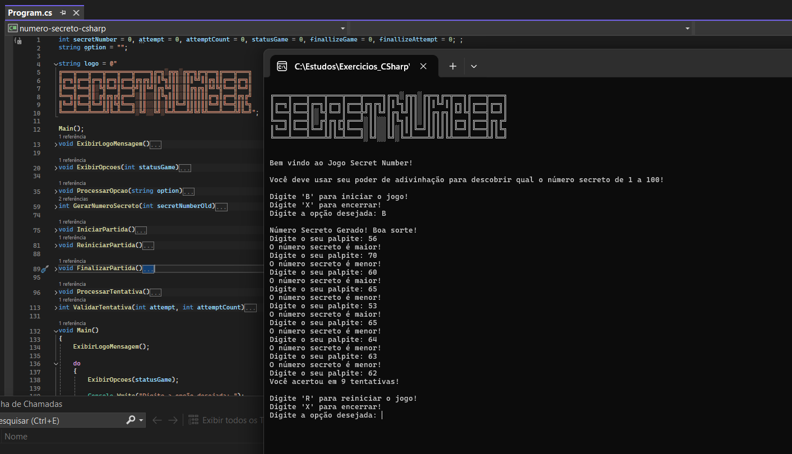792x454 pixels.
Task: Click the ellipsis box after ProcessarTentativa()
Action: (156, 293)
